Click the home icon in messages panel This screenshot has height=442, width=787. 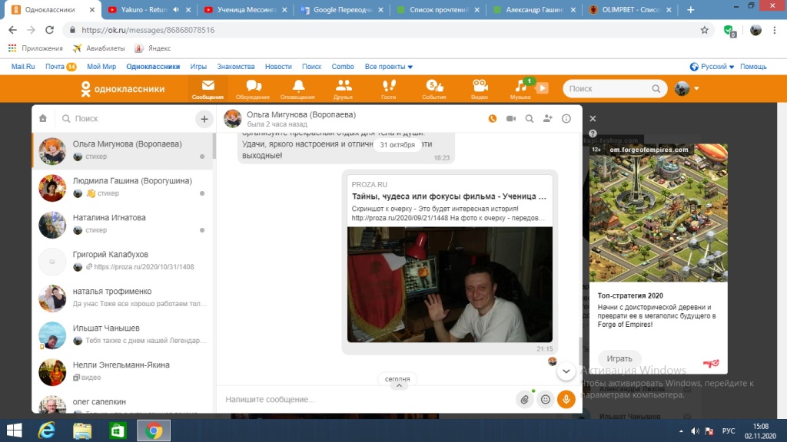[43, 119]
